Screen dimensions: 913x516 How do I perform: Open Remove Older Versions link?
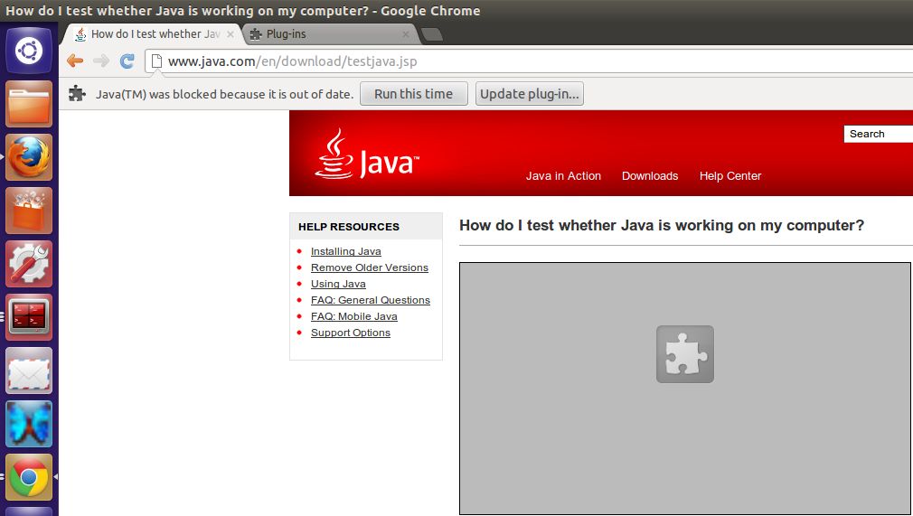point(369,267)
